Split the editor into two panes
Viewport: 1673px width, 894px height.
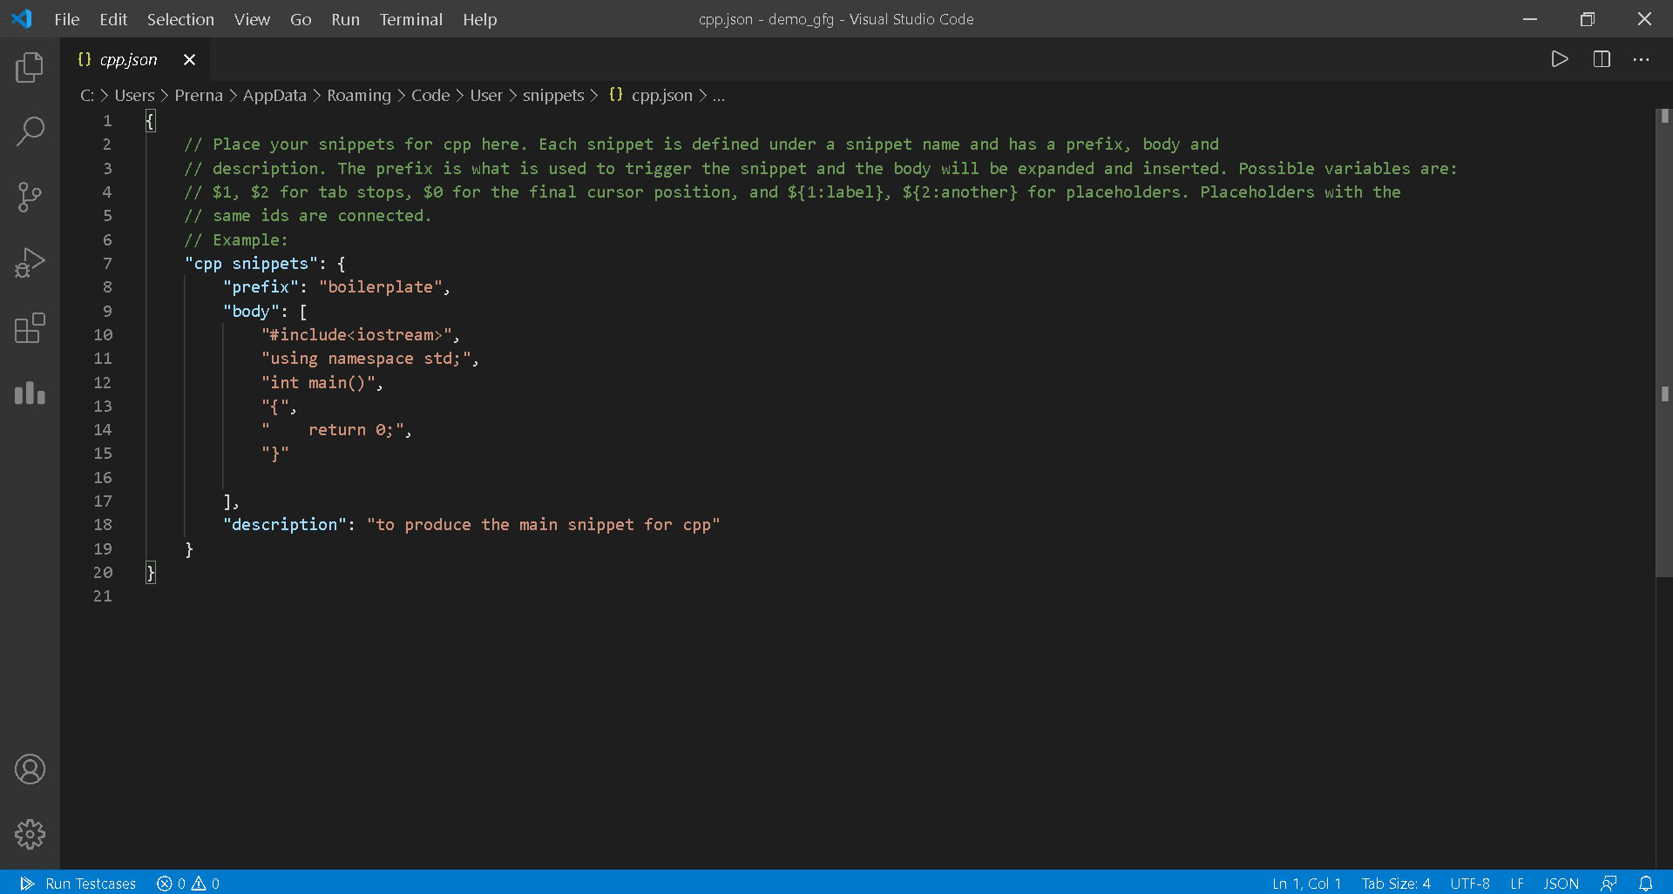[1602, 59]
